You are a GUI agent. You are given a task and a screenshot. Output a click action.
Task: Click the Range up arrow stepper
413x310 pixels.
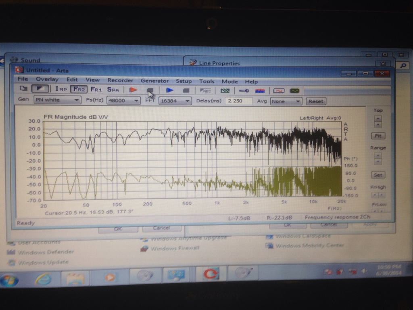coord(378,156)
